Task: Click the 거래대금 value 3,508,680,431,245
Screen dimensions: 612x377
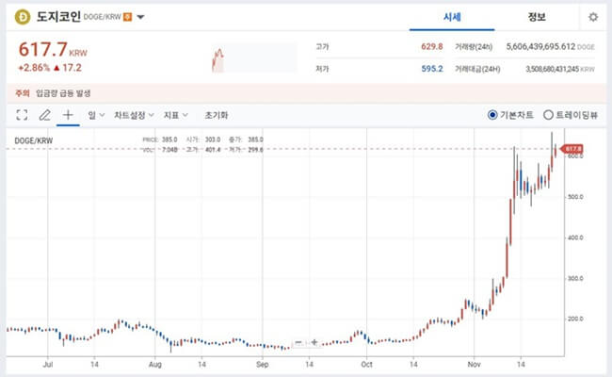Action: [552, 69]
